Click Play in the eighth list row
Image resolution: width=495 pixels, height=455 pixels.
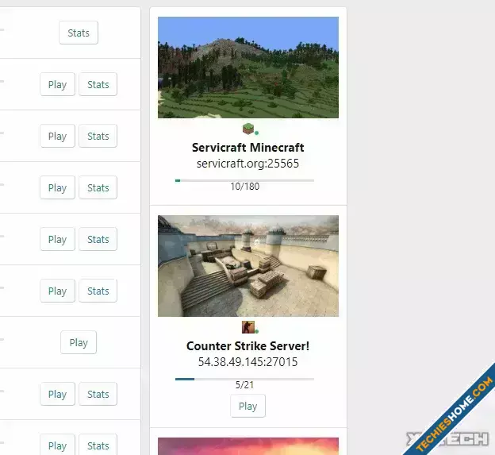click(x=57, y=395)
